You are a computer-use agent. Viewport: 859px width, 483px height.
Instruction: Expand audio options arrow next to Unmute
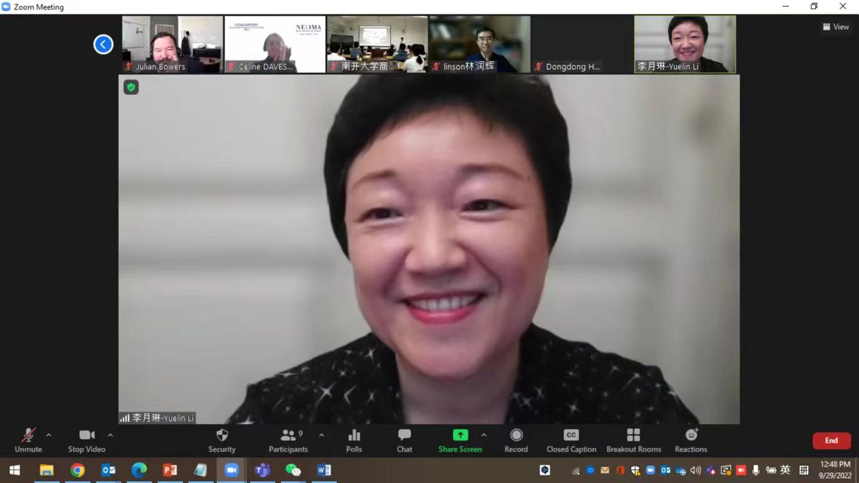[48, 435]
